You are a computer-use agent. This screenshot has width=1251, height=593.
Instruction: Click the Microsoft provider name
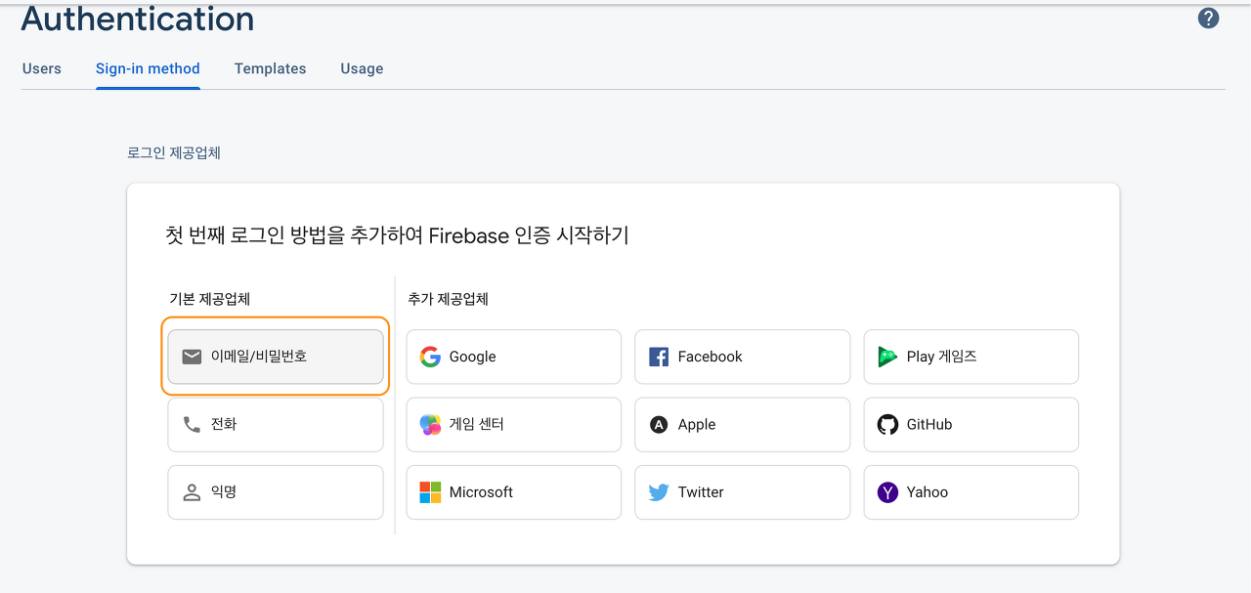coord(481,492)
